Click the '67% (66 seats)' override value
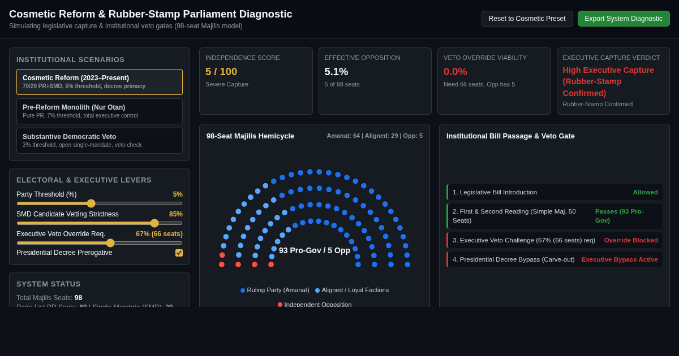 159,234
